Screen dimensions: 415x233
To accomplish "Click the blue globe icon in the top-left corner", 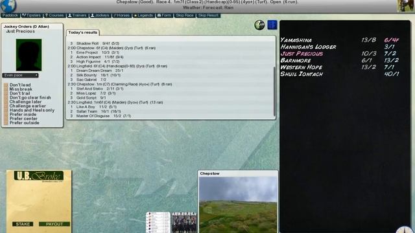I will 8,6.
